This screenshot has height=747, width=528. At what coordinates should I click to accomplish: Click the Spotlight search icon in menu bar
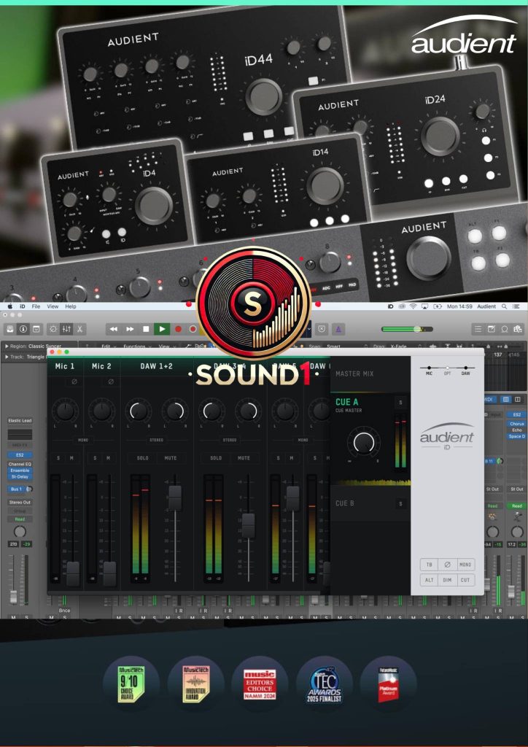coord(504,306)
